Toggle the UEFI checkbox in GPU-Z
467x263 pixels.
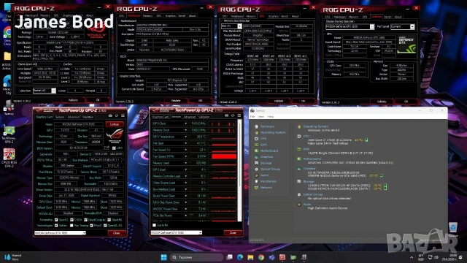tap(114, 148)
